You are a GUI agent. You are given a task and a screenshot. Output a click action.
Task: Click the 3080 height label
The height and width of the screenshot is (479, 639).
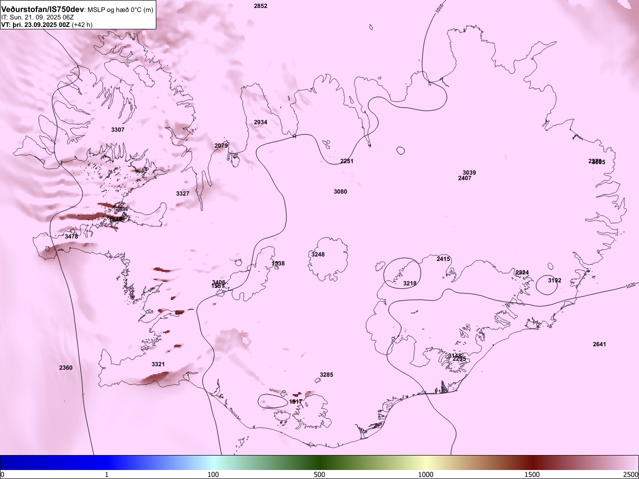tap(340, 192)
